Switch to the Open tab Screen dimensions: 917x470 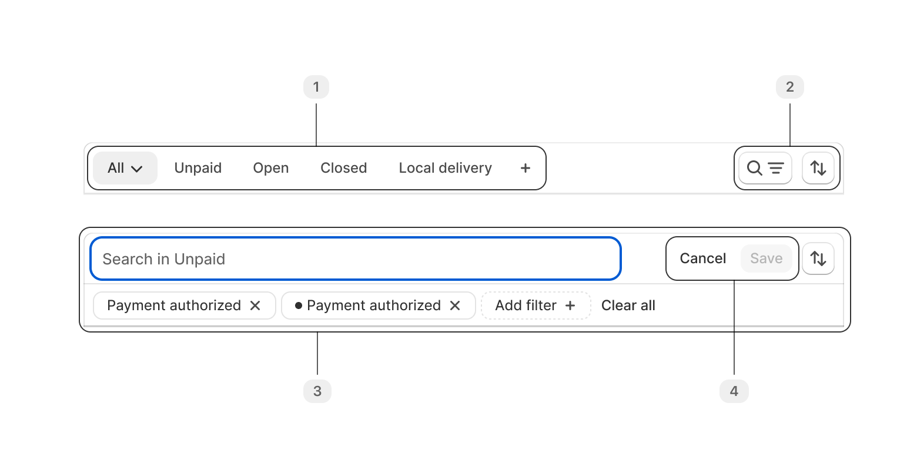coord(271,168)
